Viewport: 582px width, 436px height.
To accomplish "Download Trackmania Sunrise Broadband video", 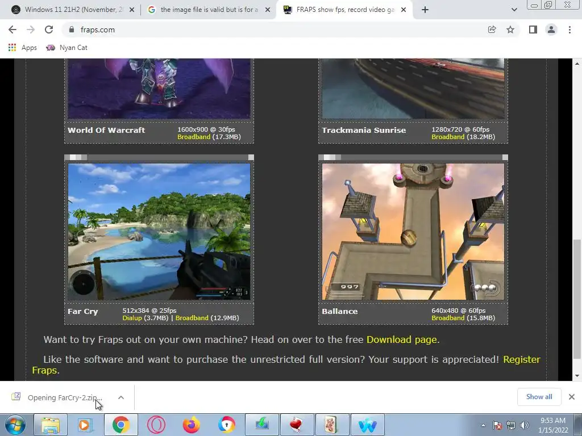I will 448,137.
